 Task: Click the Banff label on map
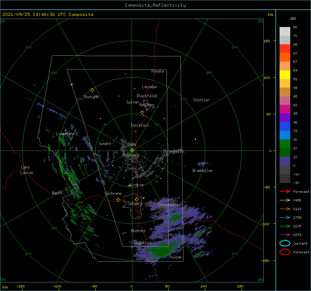coord(57,193)
